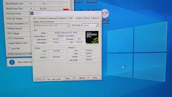
Task: Click the Validate button
Action: pyautogui.click(x=82, y=78)
